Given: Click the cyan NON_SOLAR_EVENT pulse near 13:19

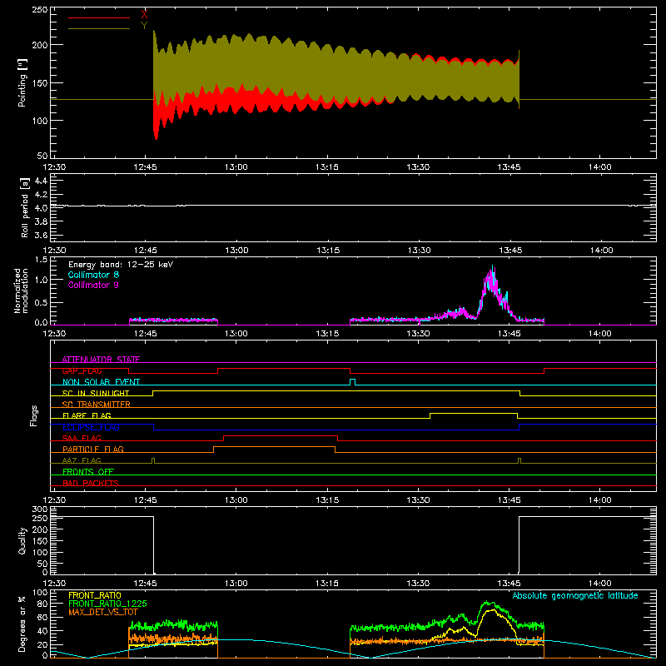Looking at the screenshot, I should tap(352, 382).
